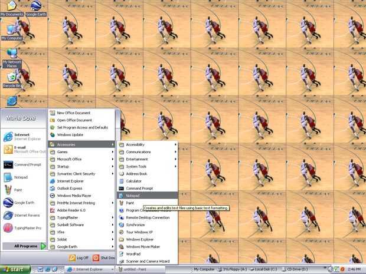This screenshot has width=366, height=274.
Task: Open Set Program Access and Defaults
Action: pos(81,127)
